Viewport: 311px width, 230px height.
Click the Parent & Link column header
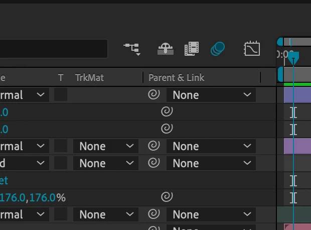177,77
